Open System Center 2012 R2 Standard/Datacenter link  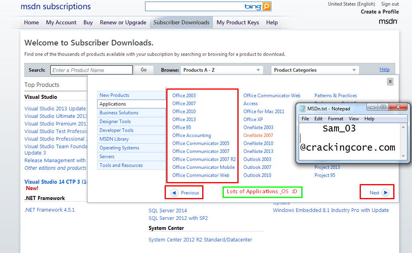[x=200, y=239]
